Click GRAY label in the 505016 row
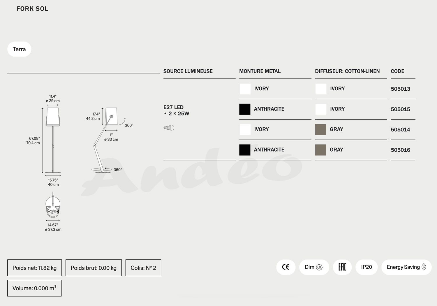The height and width of the screenshot is (306, 437). point(336,150)
